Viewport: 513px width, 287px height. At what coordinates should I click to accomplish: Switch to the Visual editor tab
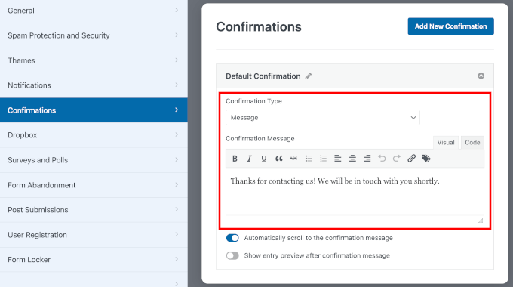click(x=446, y=143)
